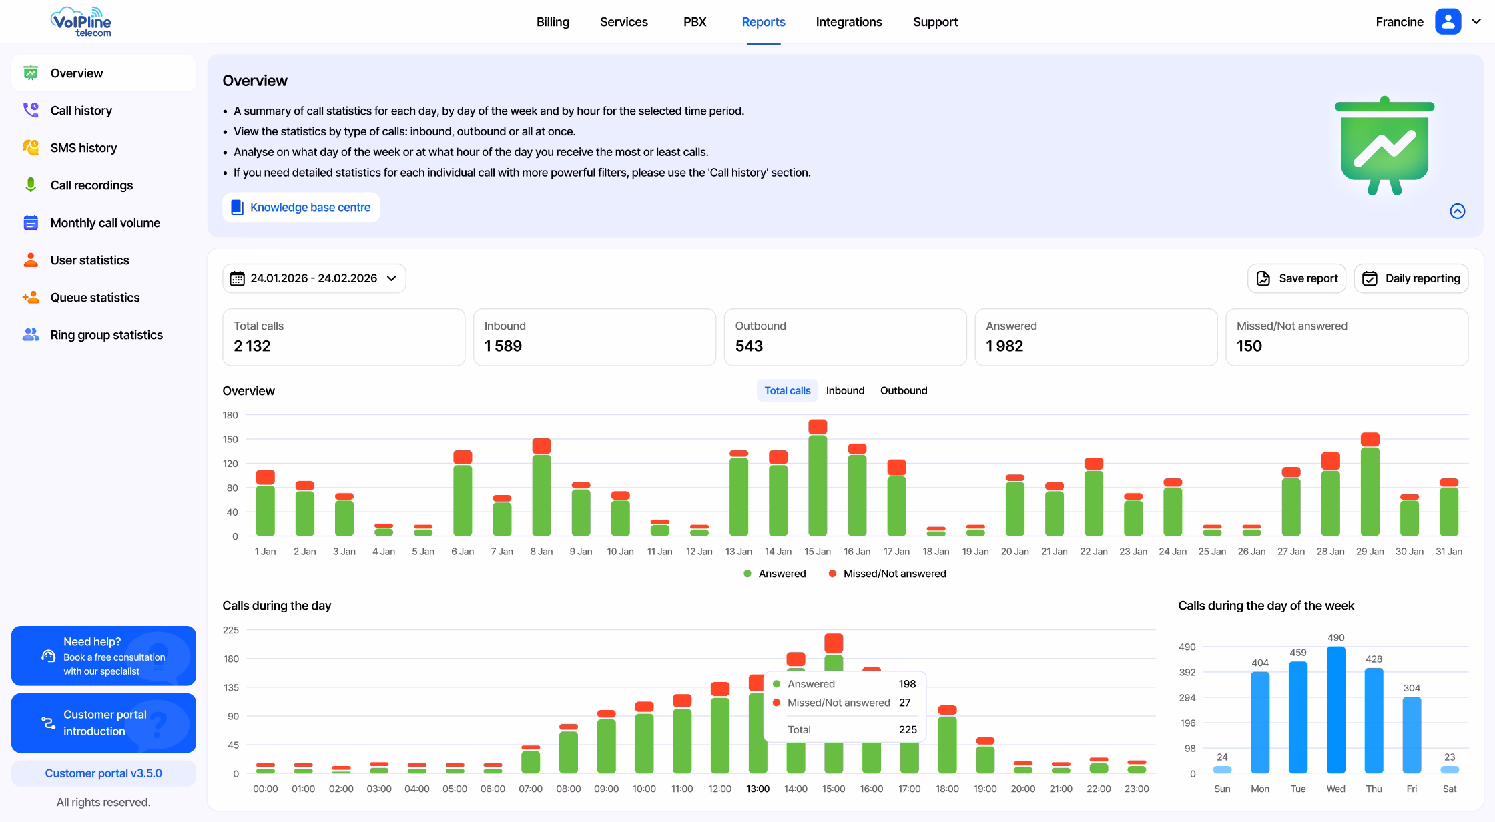This screenshot has width=1495, height=822.
Task: Collapse the Overview info panel
Action: coord(1458,211)
